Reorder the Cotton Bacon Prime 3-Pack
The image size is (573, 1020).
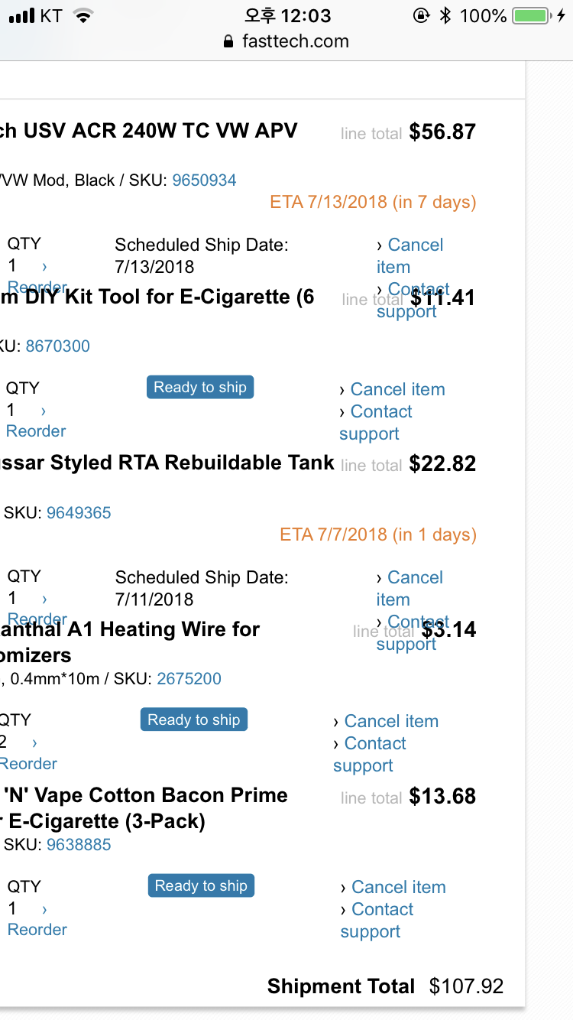click(x=37, y=930)
